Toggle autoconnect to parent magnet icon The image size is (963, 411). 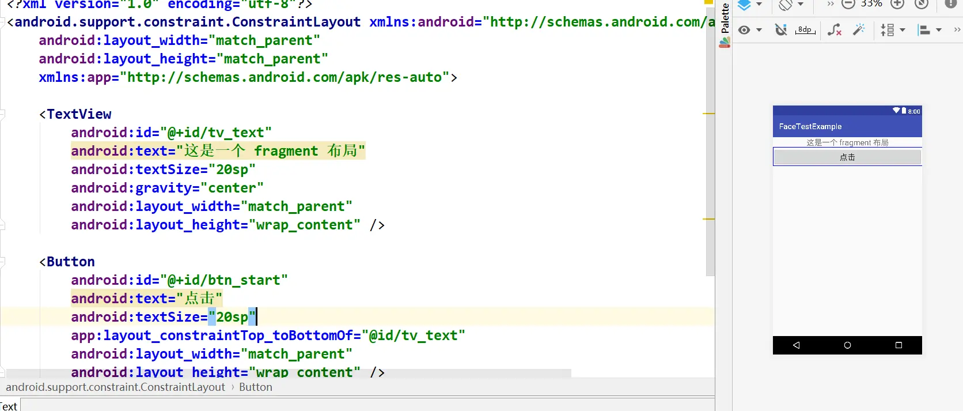781,30
